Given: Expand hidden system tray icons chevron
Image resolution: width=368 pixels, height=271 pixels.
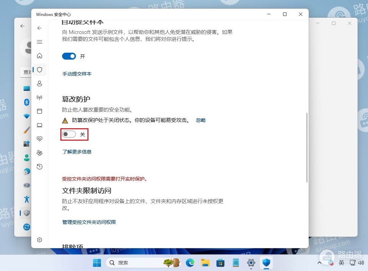Looking at the screenshot, I should click(x=319, y=263).
